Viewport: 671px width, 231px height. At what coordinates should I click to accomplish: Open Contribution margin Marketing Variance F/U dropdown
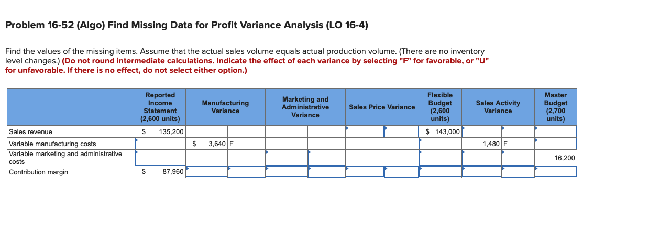pyautogui.click(x=326, y=172)
